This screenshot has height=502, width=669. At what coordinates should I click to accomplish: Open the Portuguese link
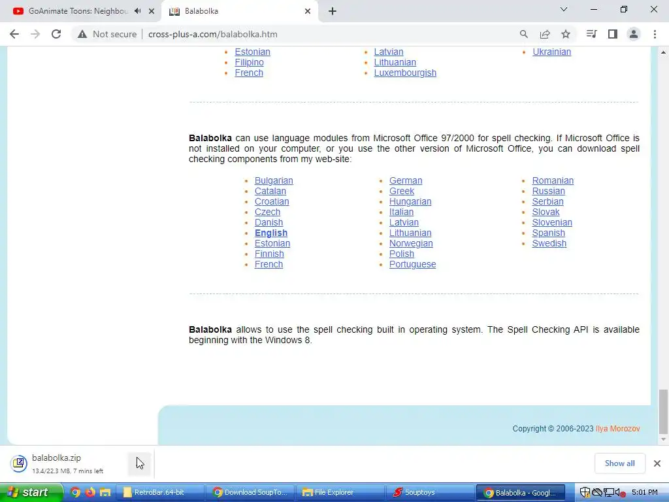(x=413, y=264)
